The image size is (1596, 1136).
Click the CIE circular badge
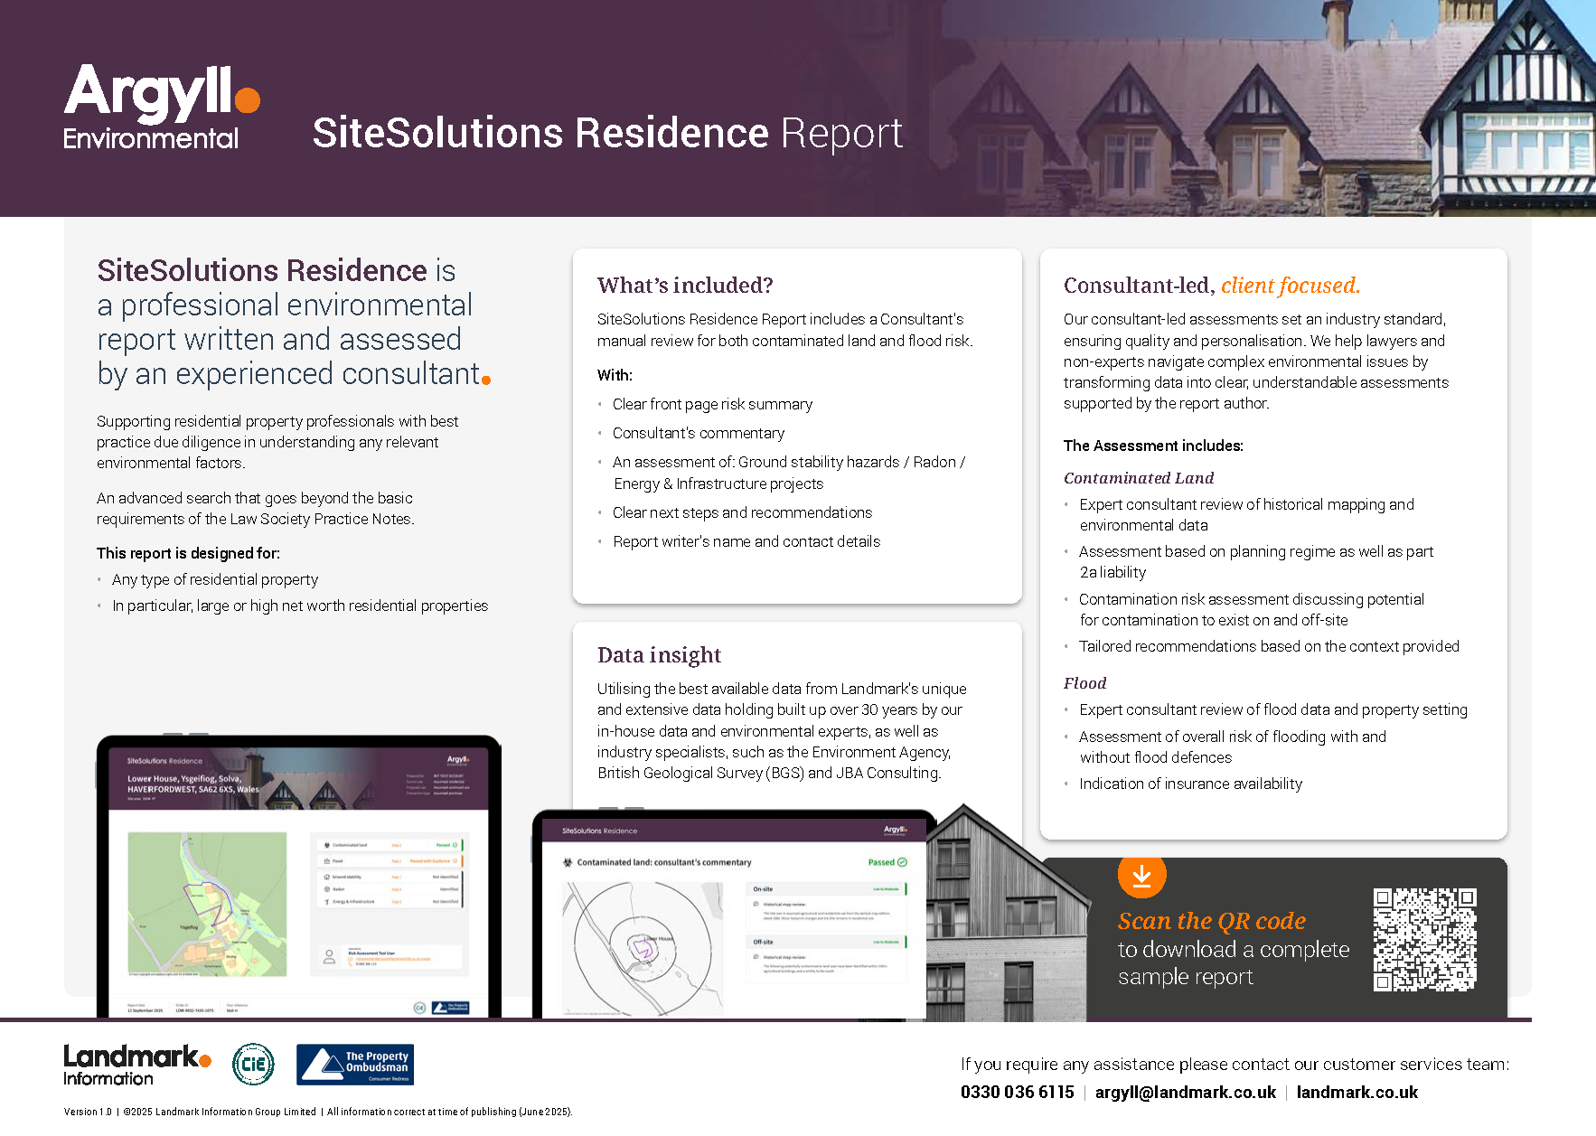click(253, 1064)
